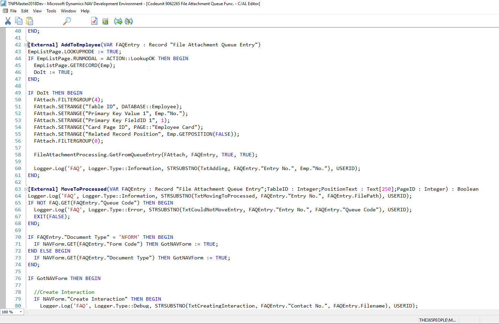Click the Cut scissors icon
This screenshot has height=324, width=499.
[x=8, y=21]
